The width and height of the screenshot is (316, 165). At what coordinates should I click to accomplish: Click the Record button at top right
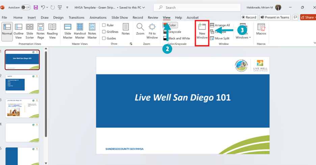(249, 17)
